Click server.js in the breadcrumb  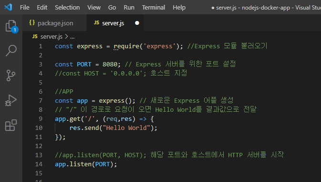click(x=52, y=37)
